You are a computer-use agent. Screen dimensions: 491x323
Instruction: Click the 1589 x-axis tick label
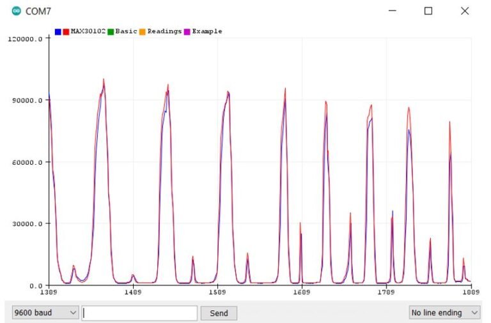tap(217, 293)
